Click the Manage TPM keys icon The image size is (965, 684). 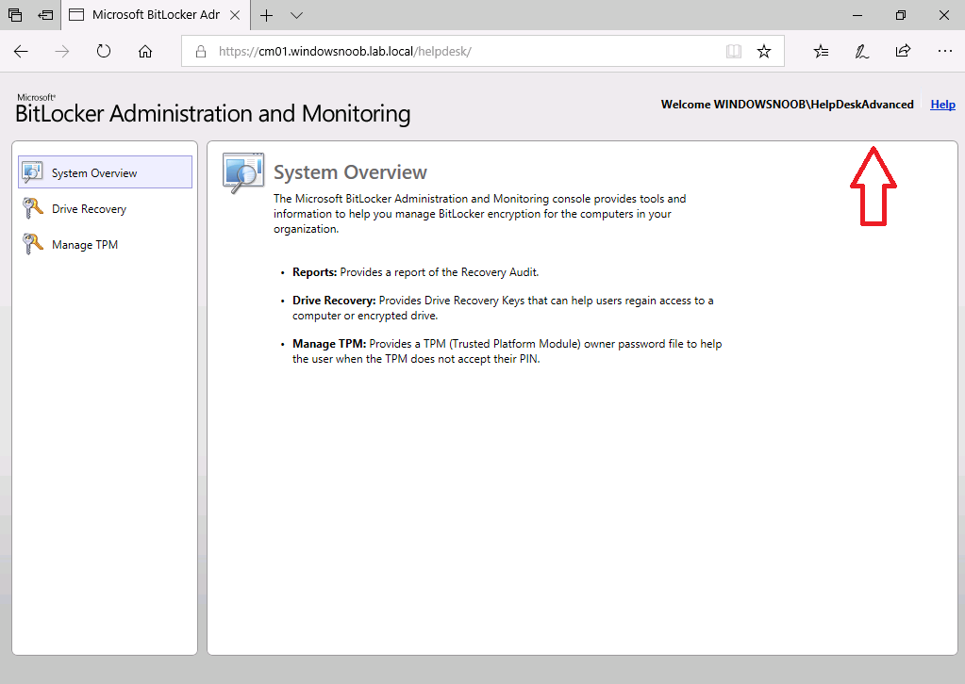tap(33, 244)
